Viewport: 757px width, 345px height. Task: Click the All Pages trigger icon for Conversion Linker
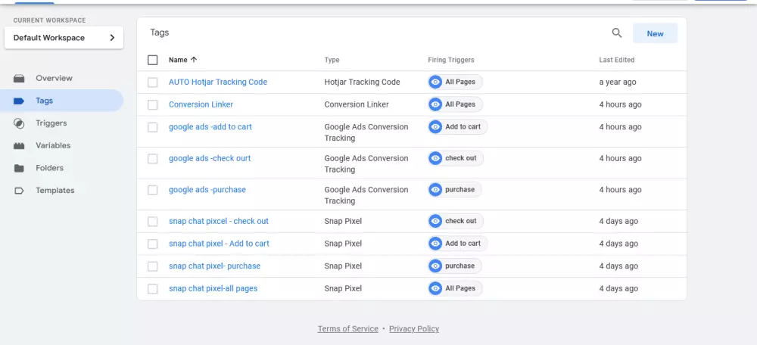click(x=435, y=104)
